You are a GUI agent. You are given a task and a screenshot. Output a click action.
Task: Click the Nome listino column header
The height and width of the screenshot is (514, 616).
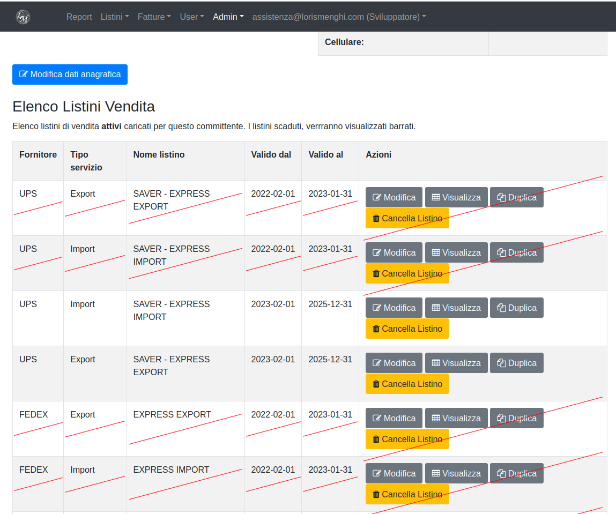click(x=159, y=154)
